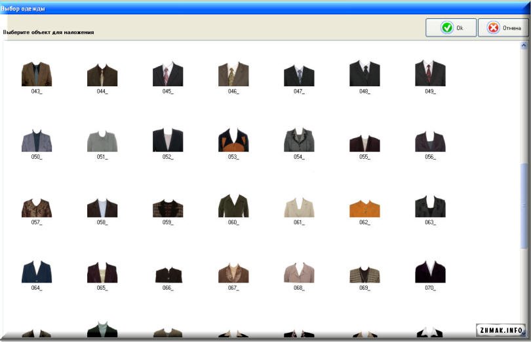Choose houndstooth jacket 069_
The width and height of the screenshot is (531, 342).
[x=364, y=275]
